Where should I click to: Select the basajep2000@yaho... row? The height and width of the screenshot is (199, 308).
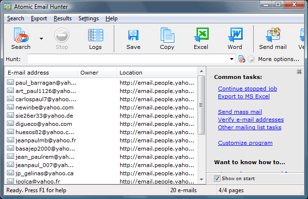point(101,149)
